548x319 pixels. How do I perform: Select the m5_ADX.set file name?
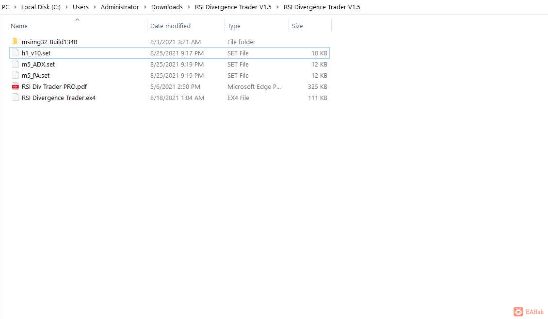[38, 65]
